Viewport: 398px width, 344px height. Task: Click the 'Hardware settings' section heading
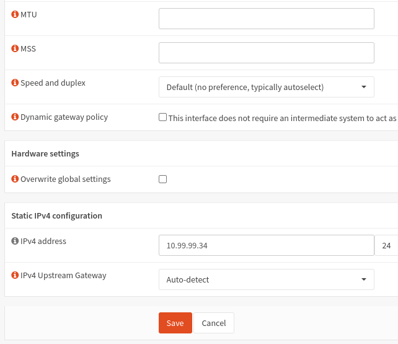pyautogui.click(x=45, y=154)
